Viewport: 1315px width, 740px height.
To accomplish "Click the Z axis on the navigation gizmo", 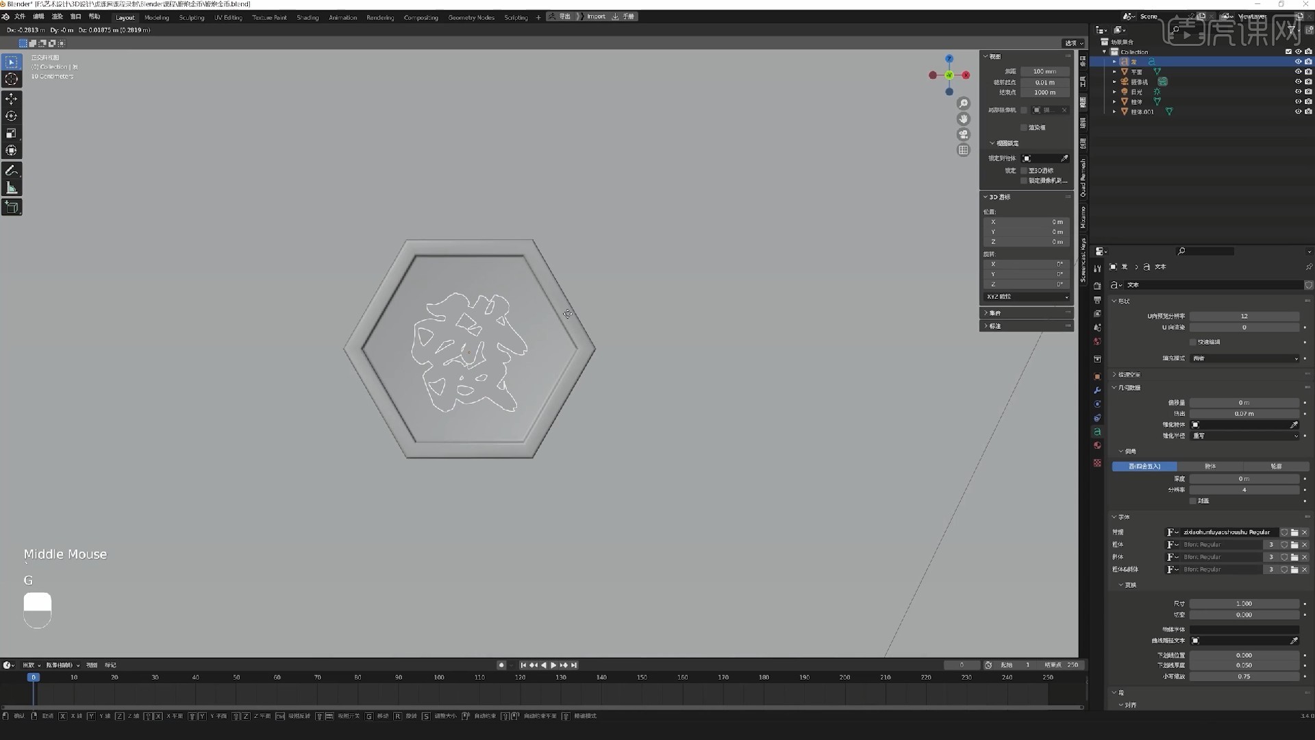I will click(x=949, y=59).
